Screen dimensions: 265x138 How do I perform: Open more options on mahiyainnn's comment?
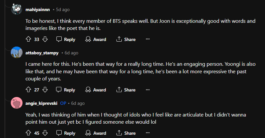click(x=148, y=39)
